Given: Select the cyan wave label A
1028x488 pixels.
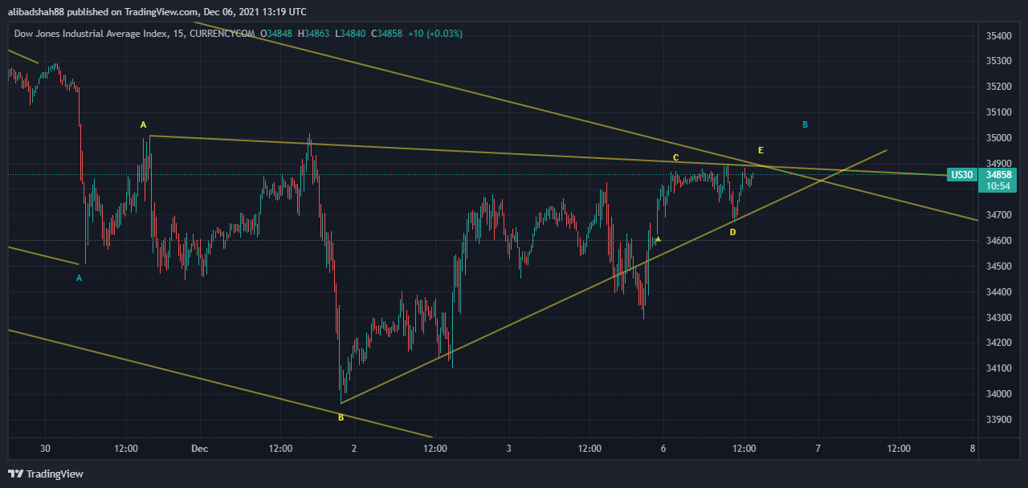Looking at the screenshot, I should tap(79, 278).
